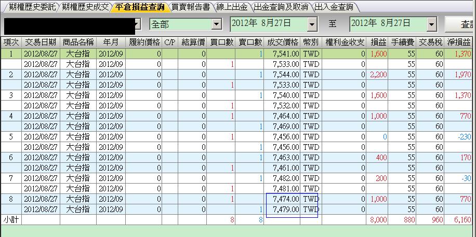Click the 960 subtotal tax cell

pos(430,220)
